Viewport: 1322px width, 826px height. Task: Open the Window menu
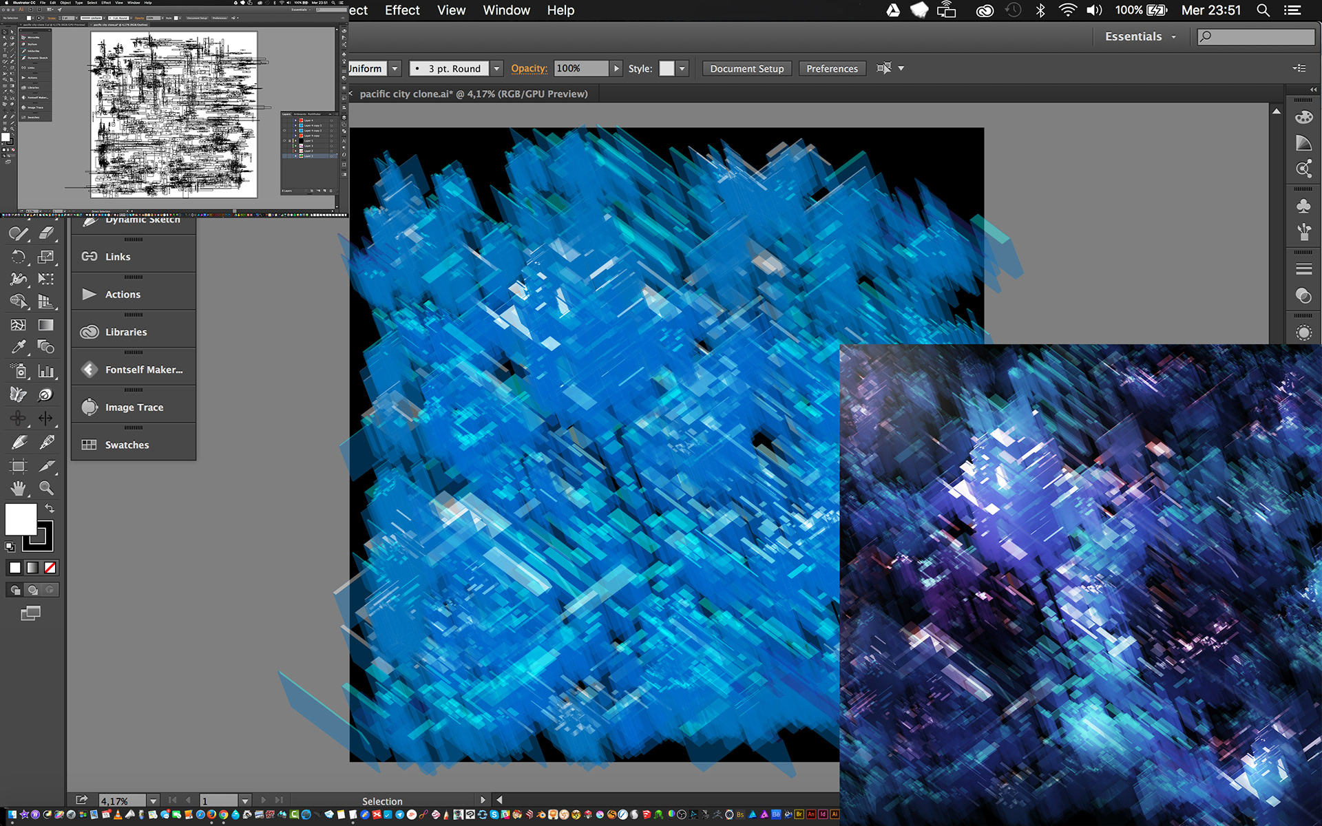click(x=506, y=10)
